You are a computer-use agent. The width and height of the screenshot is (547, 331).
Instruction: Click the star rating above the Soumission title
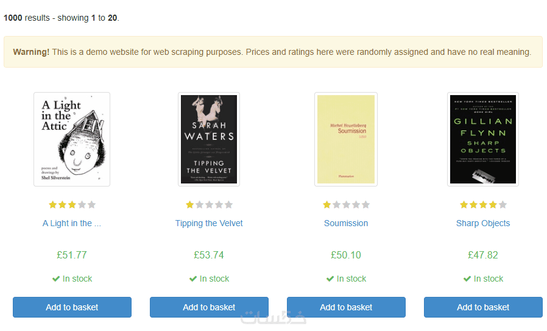tap(346, 205)
